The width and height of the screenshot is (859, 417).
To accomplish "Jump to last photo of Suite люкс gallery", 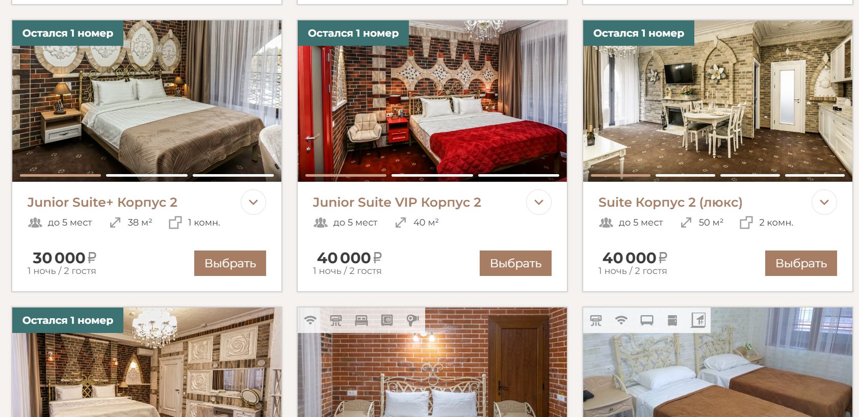I will pyautogui.click(x=815, y=175).
